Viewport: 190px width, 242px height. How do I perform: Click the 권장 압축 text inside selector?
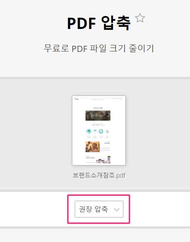93,209
